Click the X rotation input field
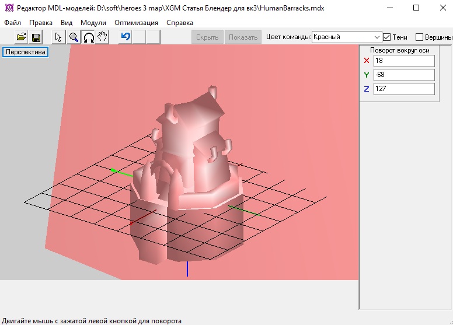The image size is (453, 325). pos(404,61)
